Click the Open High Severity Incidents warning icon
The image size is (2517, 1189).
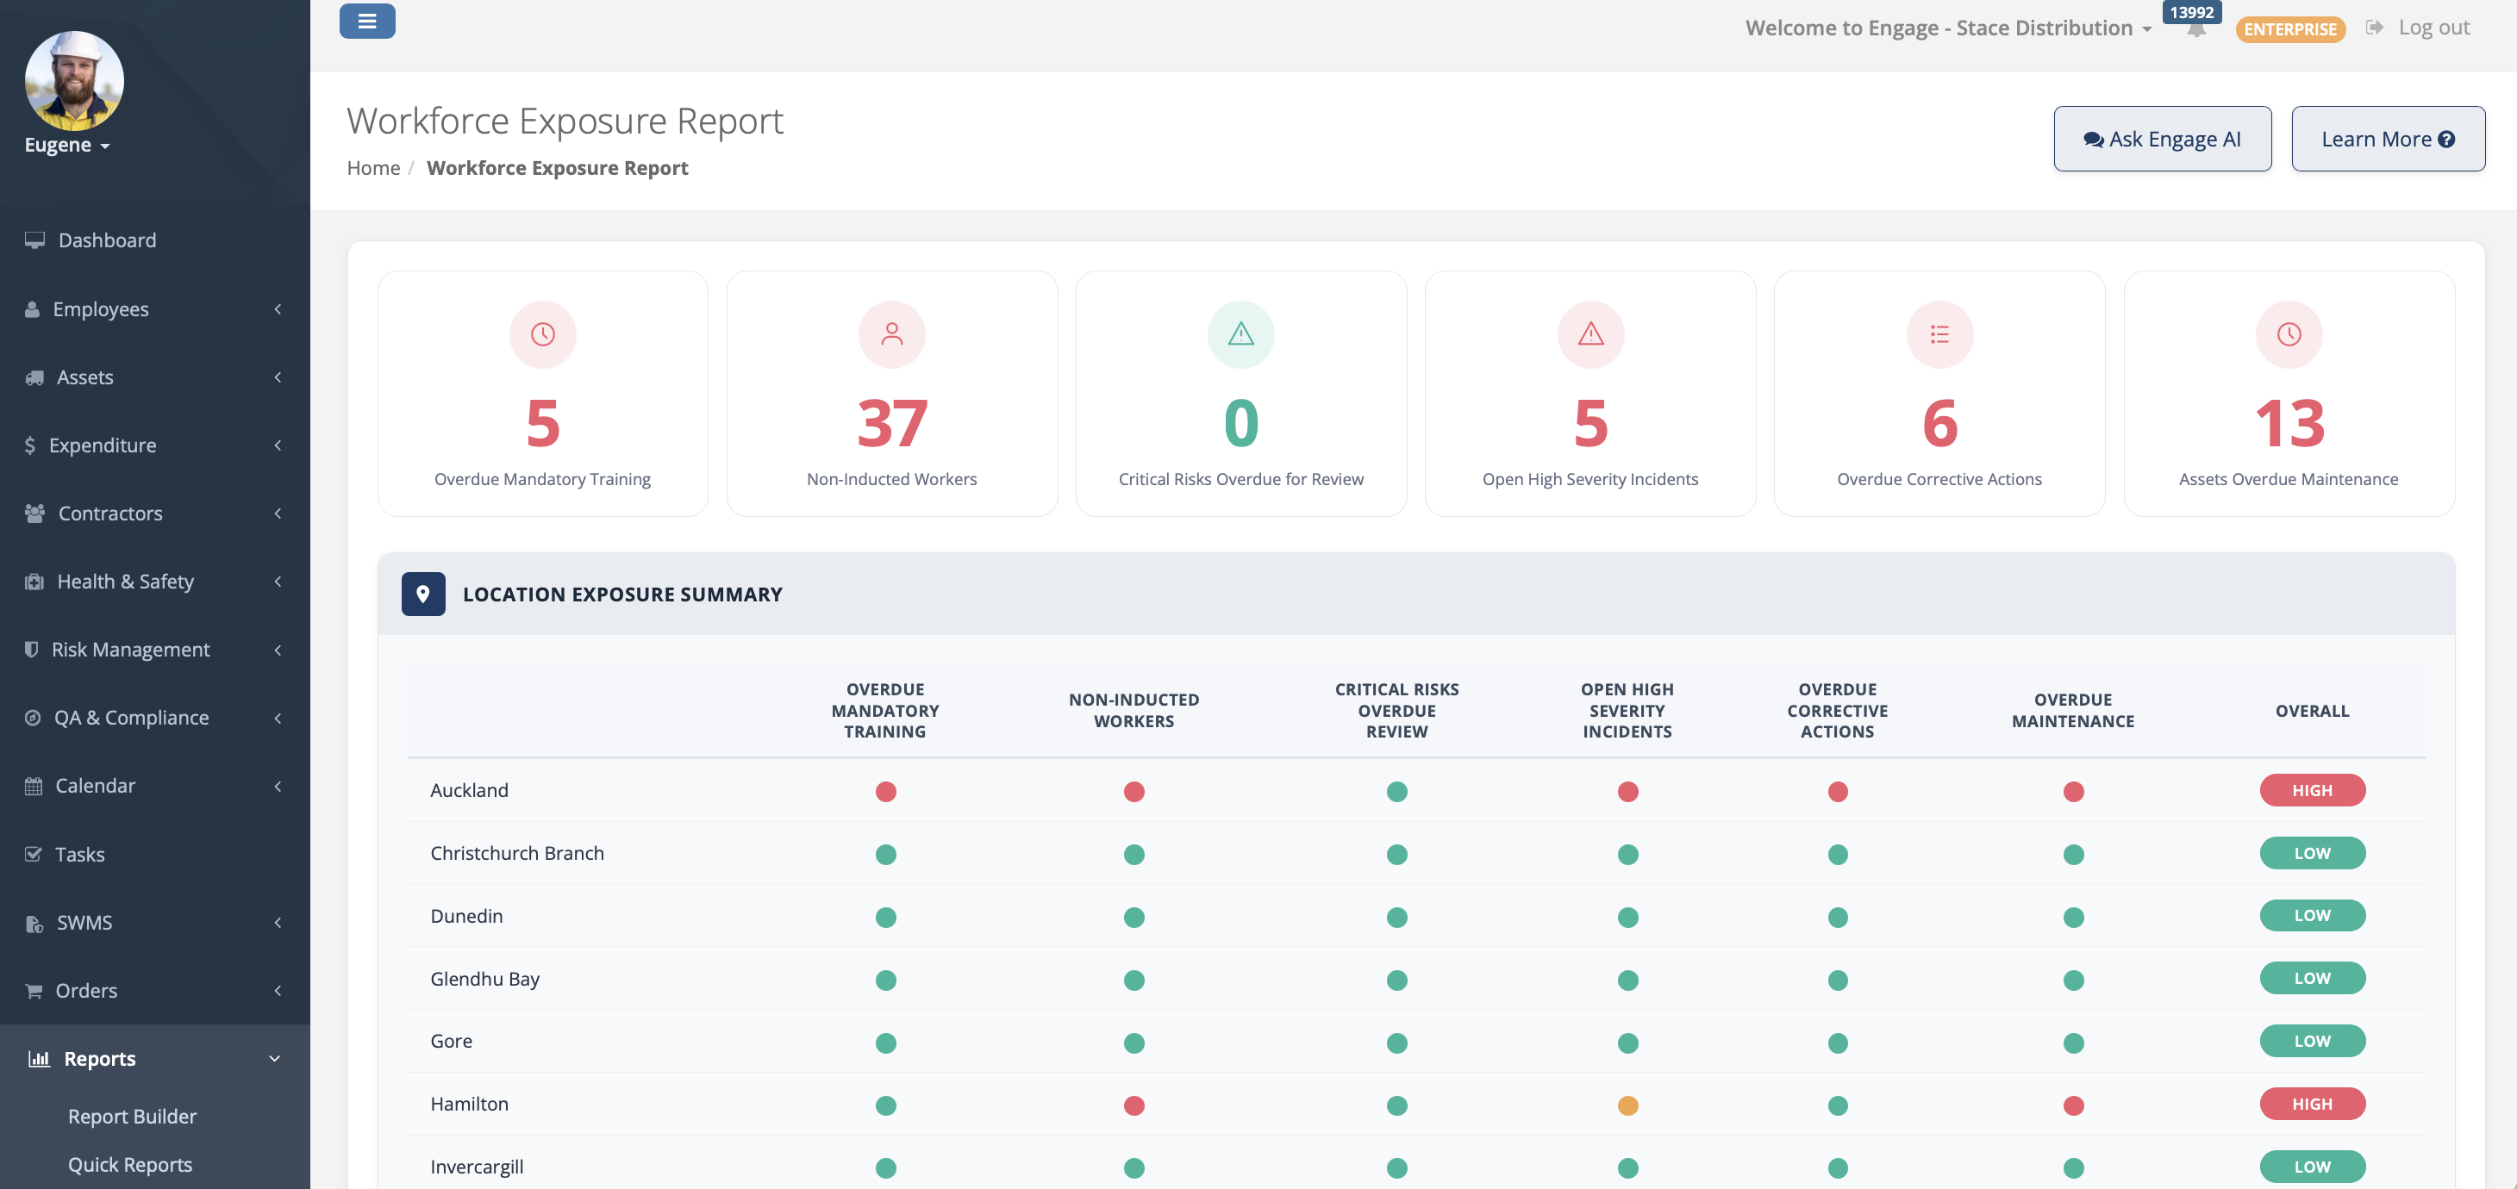coord(1590,334)
